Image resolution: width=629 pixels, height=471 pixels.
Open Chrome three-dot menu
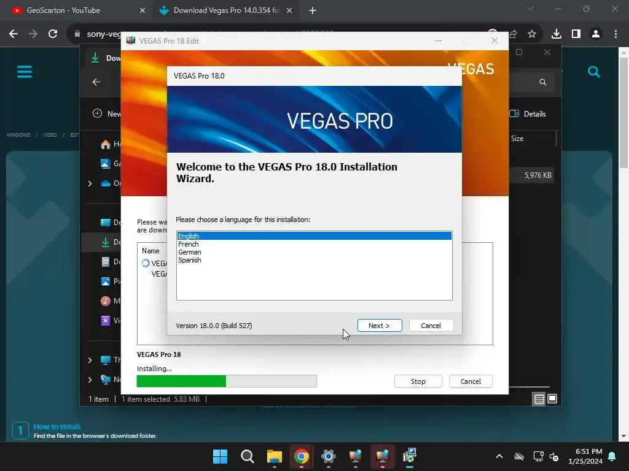(x=615, y=34)
